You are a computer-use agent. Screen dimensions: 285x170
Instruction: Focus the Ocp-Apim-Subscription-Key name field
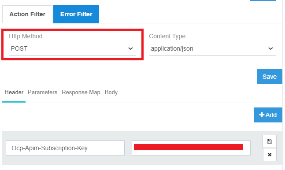coord(65,148)
